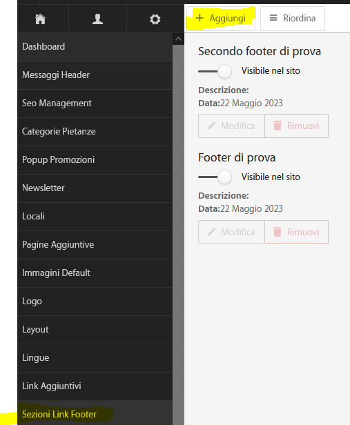Viewport: 350px width, 425px height.
Task: Click the hamburger icon on Riordina
Action: (x=273, y=18)
